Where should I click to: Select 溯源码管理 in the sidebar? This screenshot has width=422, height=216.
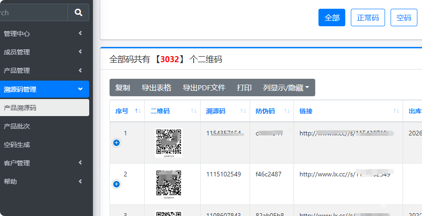(x=44, y=89)
